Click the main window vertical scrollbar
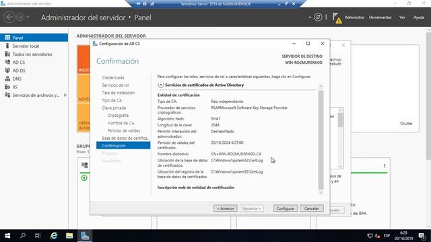 pyautogui.click(x=428, y=96)
